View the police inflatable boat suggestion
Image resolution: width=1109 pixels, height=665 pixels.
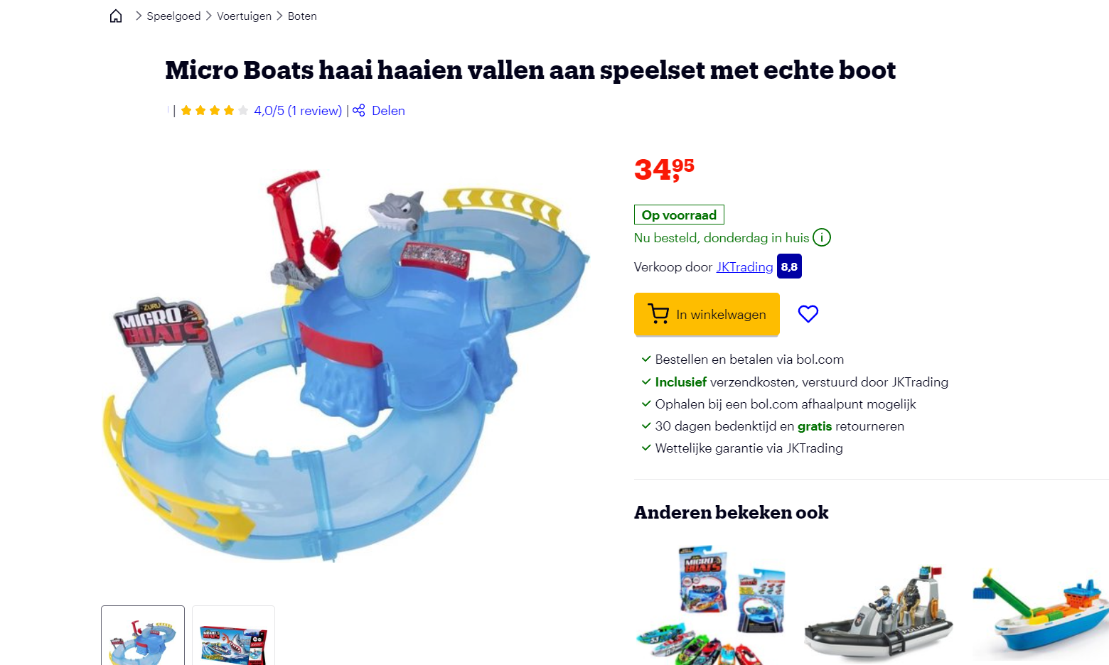click(x=878, y=611)
